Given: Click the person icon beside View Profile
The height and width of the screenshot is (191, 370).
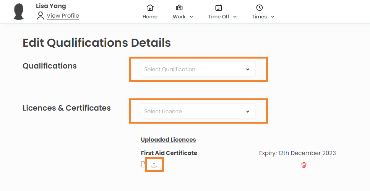Looking at the screenshot, I should coord(41,16).
